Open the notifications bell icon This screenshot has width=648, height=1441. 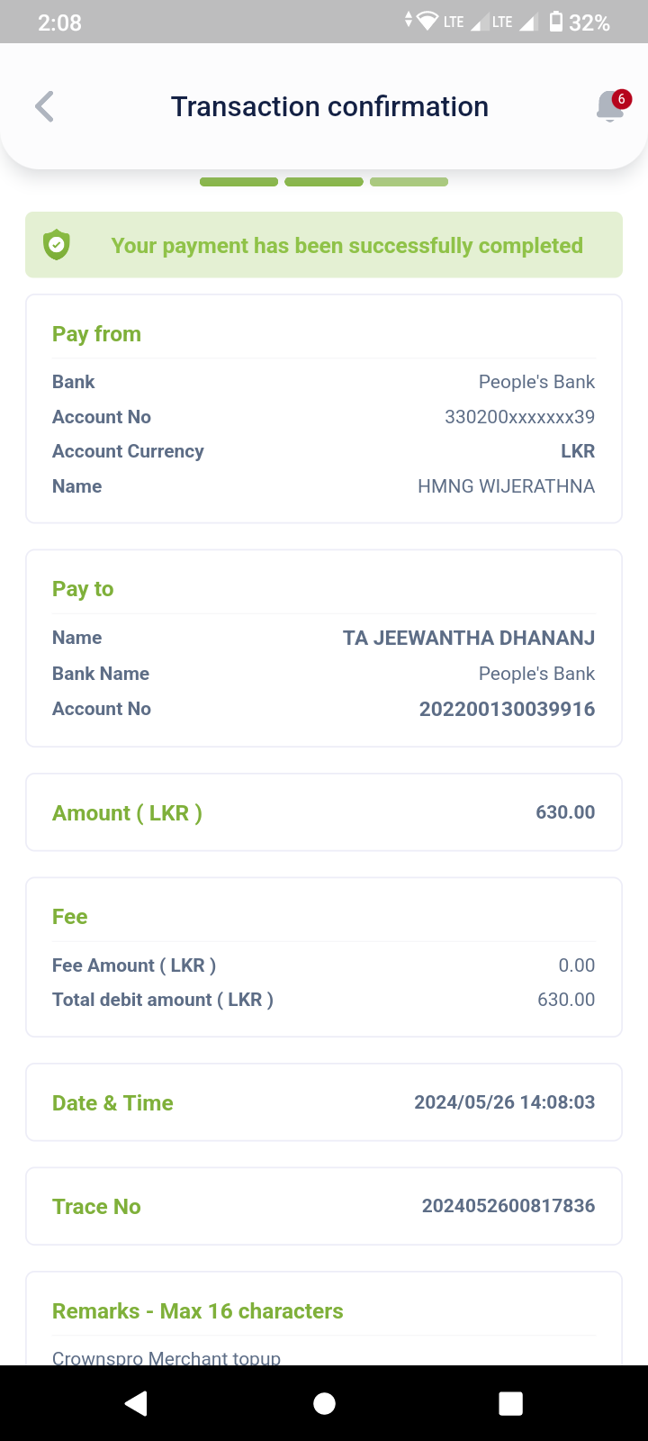click(611, 106)
